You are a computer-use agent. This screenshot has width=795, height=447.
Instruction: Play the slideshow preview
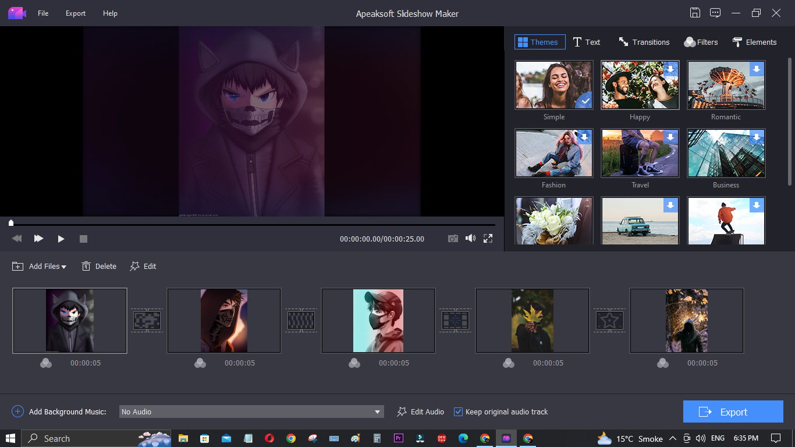click(x=61, y=239)
